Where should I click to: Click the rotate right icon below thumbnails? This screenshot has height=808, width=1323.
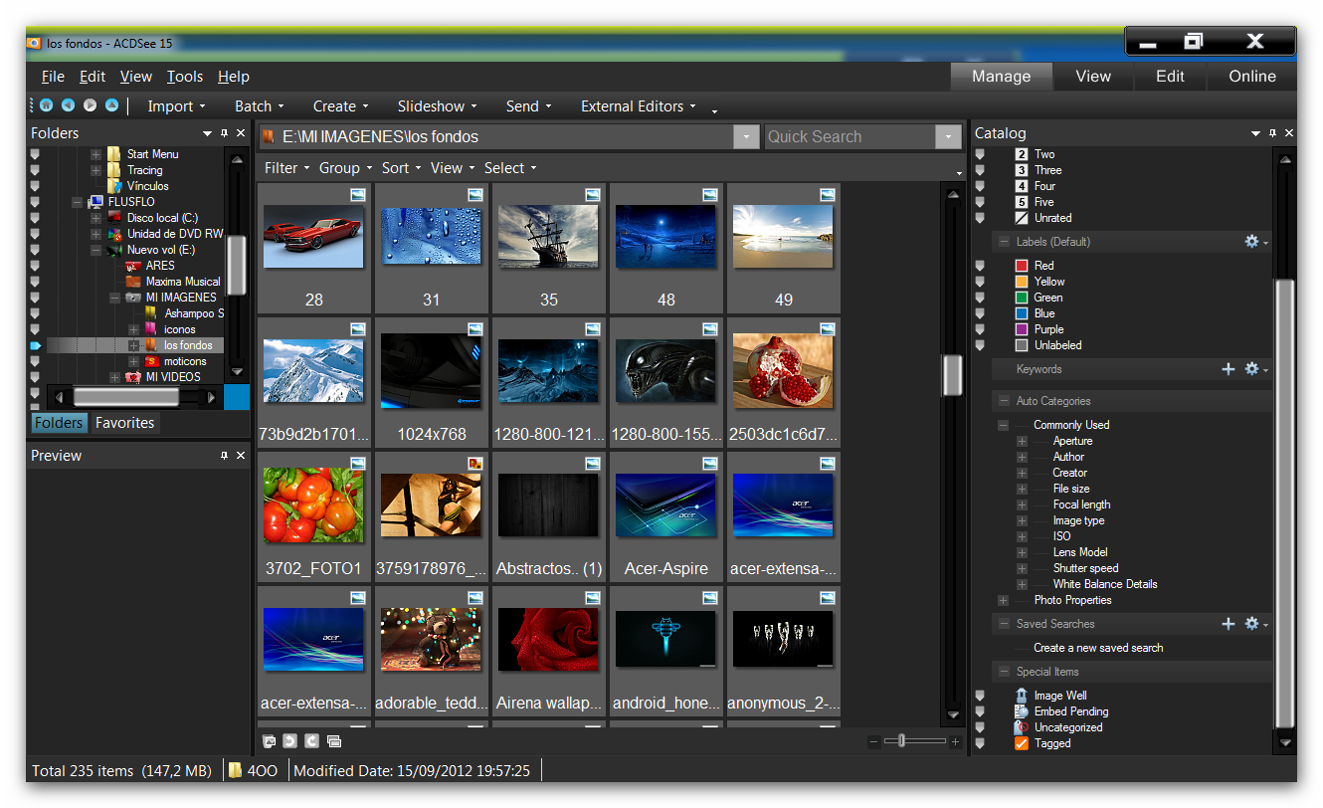coord(311,741)
